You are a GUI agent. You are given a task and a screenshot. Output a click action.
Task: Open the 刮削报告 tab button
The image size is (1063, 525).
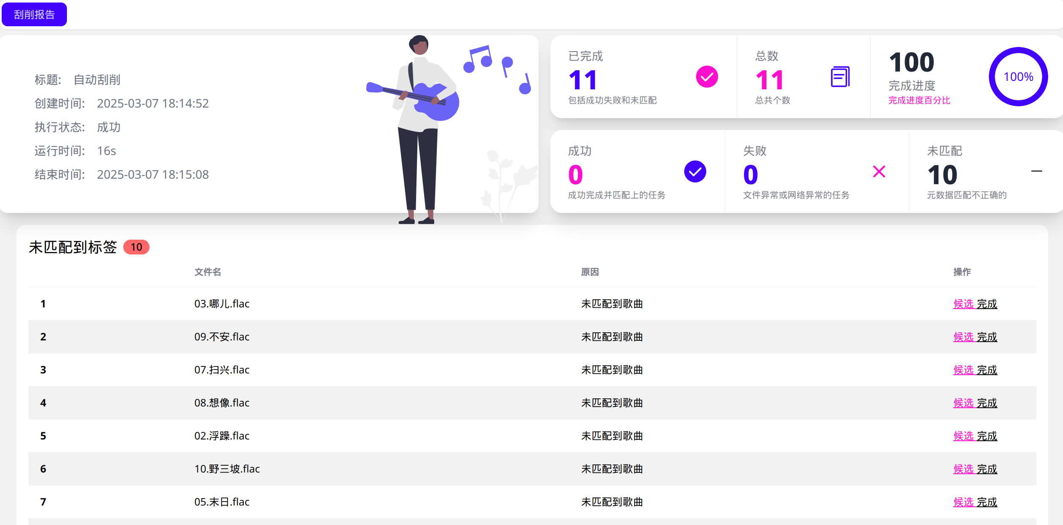click(34, 14)
